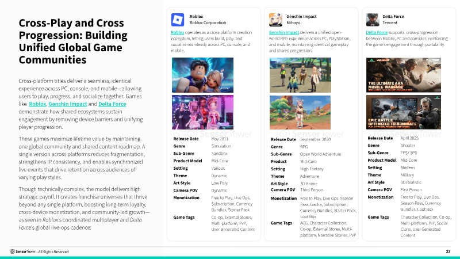Click the Genshin Impact app icon
The width and height of the screenshot is (460, 259).
click(275, 20)
